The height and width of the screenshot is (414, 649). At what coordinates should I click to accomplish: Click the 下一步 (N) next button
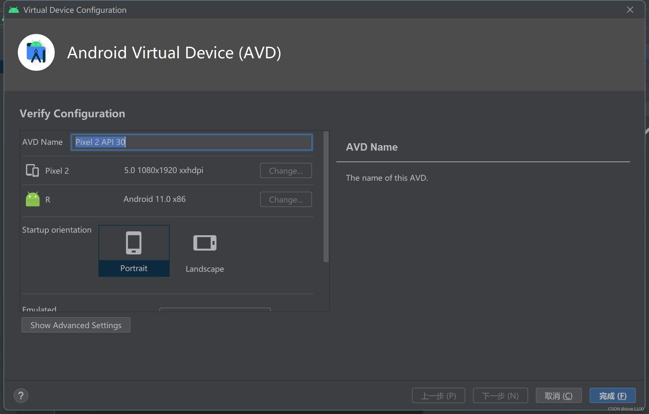[500, 396]
